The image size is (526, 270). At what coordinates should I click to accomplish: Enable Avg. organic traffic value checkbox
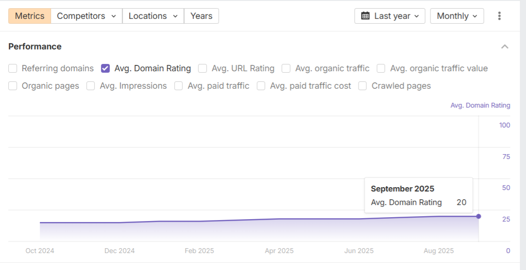[x=381, y=68]
